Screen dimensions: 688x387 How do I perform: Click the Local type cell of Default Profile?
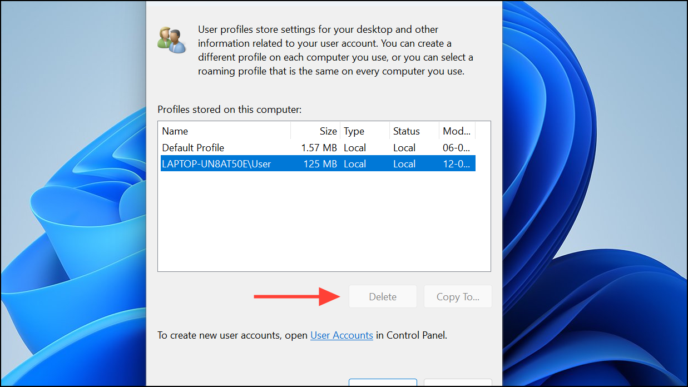355,147
